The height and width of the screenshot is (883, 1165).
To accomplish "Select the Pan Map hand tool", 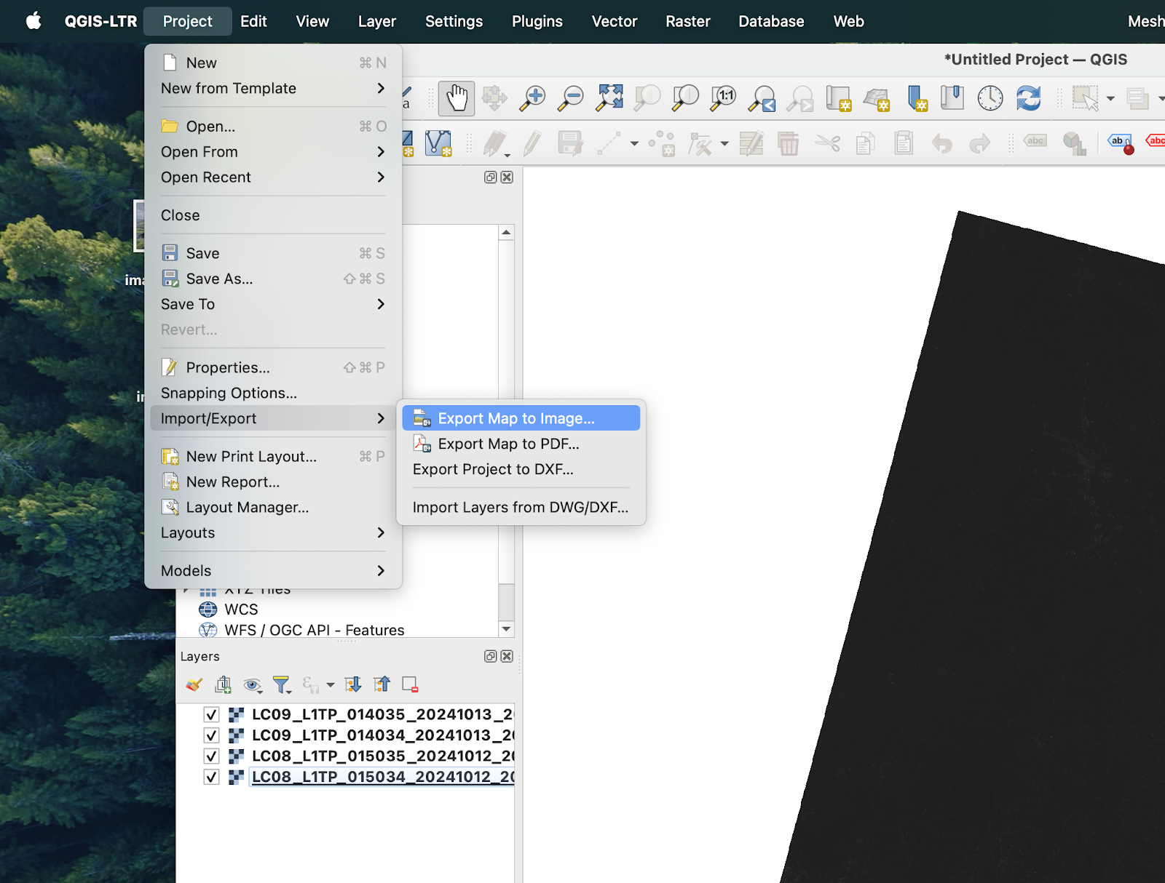I will 457,98.
